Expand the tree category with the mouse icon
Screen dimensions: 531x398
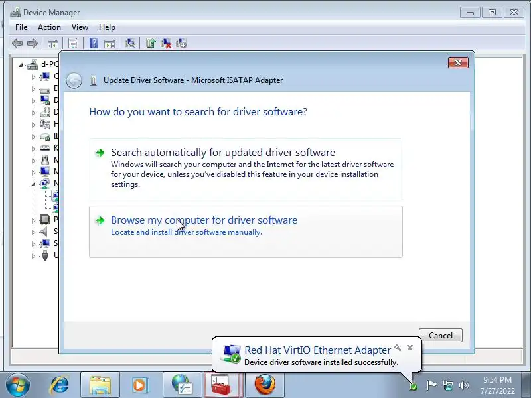pos(33,161)
